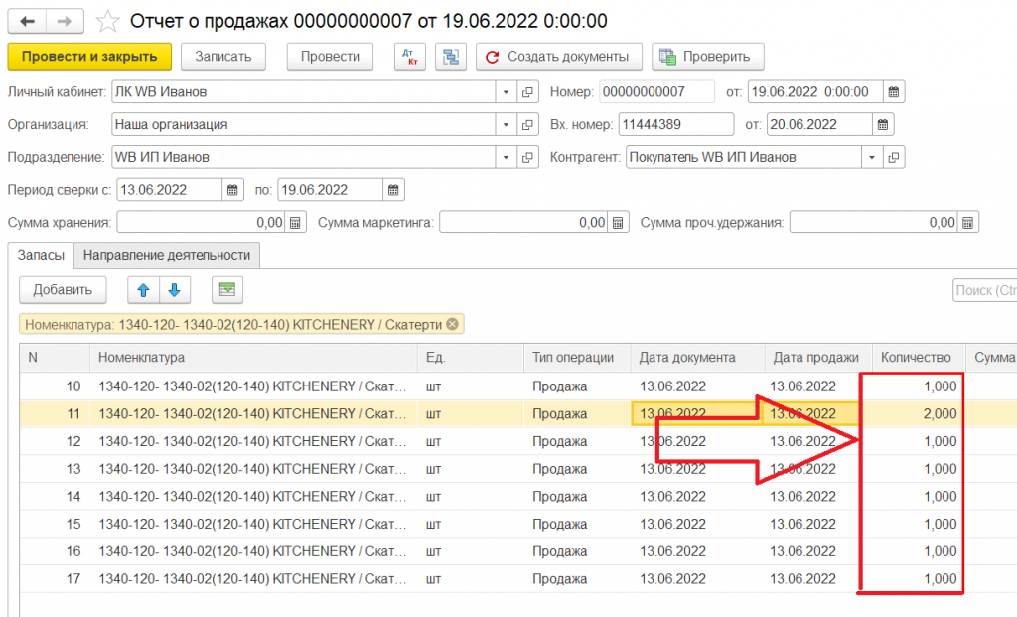Screen dimensions: 1017x617
Task: Expand the Организация dropdown list
Action: pyautogui.click(x=507, y=125)
